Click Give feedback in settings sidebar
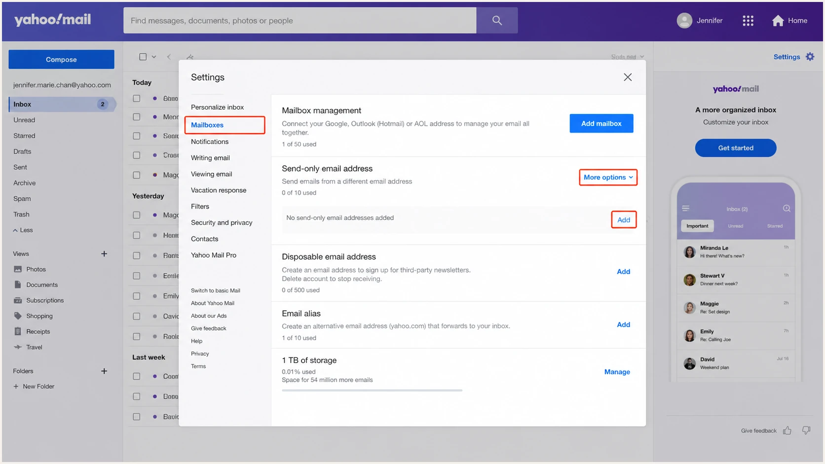This screenshot has height=464, width=825. click(209, 328)
